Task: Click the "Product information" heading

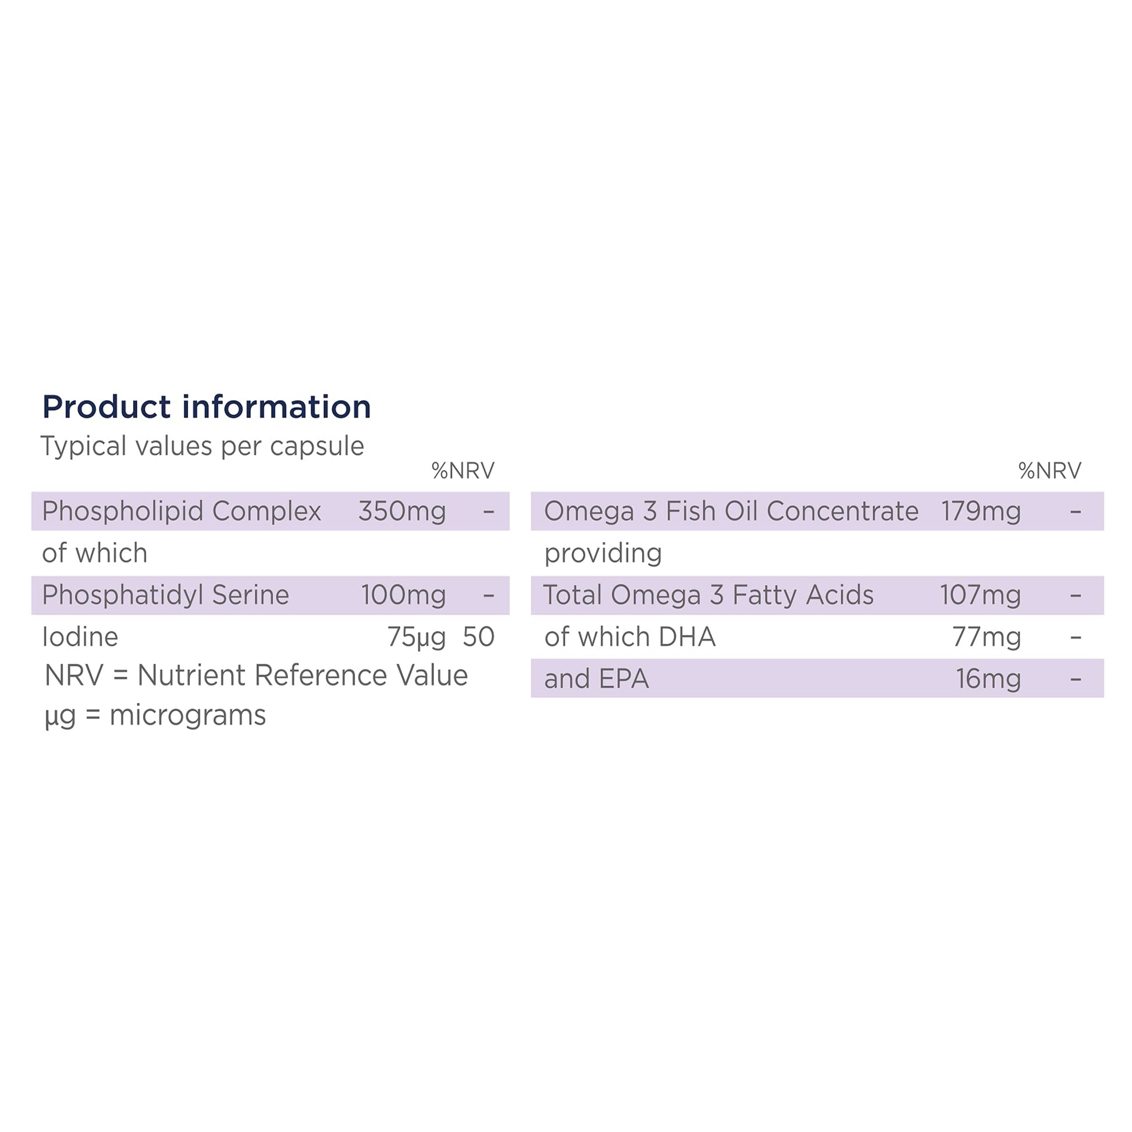Action: [207, 407]
